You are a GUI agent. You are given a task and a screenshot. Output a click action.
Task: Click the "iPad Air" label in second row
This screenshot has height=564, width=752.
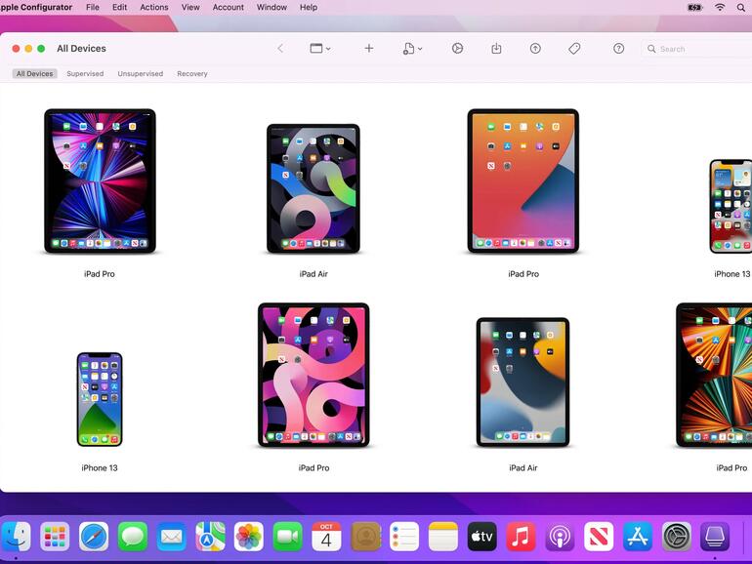[523, 467]
